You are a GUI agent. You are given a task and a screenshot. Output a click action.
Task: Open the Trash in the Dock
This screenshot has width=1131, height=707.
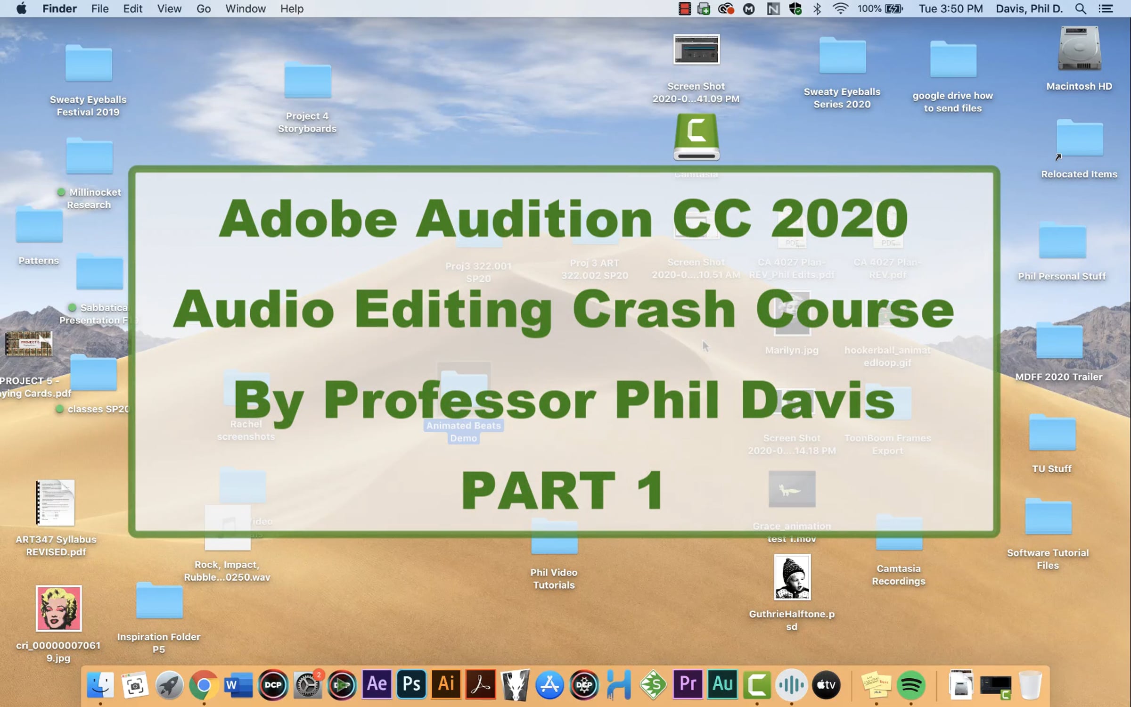(1030, 685)
